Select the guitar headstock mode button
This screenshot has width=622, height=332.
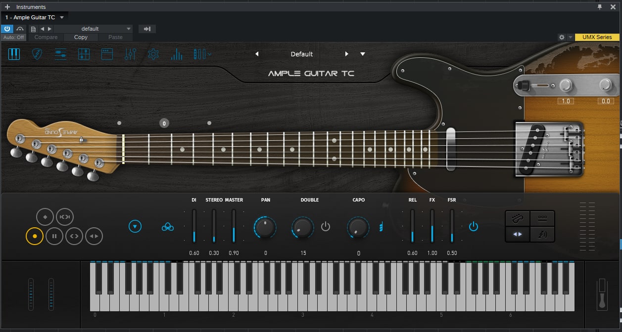coord(517,218)
